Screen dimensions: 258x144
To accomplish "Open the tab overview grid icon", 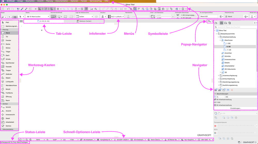I will (21, 21).
